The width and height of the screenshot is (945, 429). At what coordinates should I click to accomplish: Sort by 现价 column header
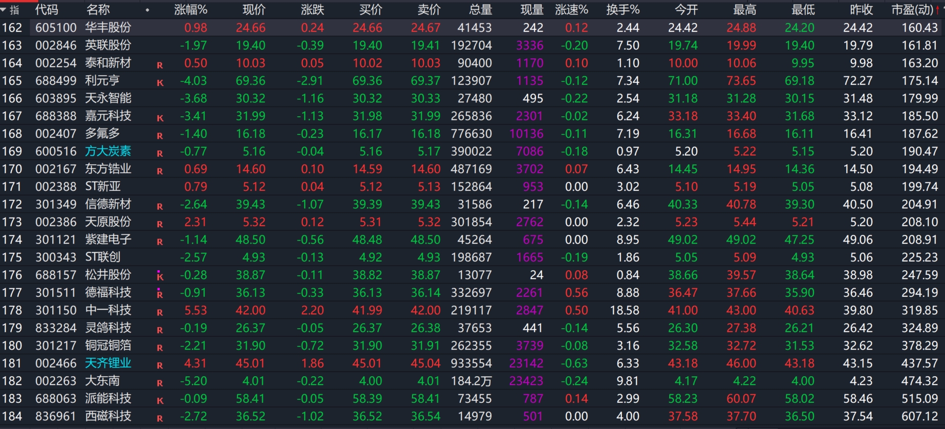pos(254,10)
